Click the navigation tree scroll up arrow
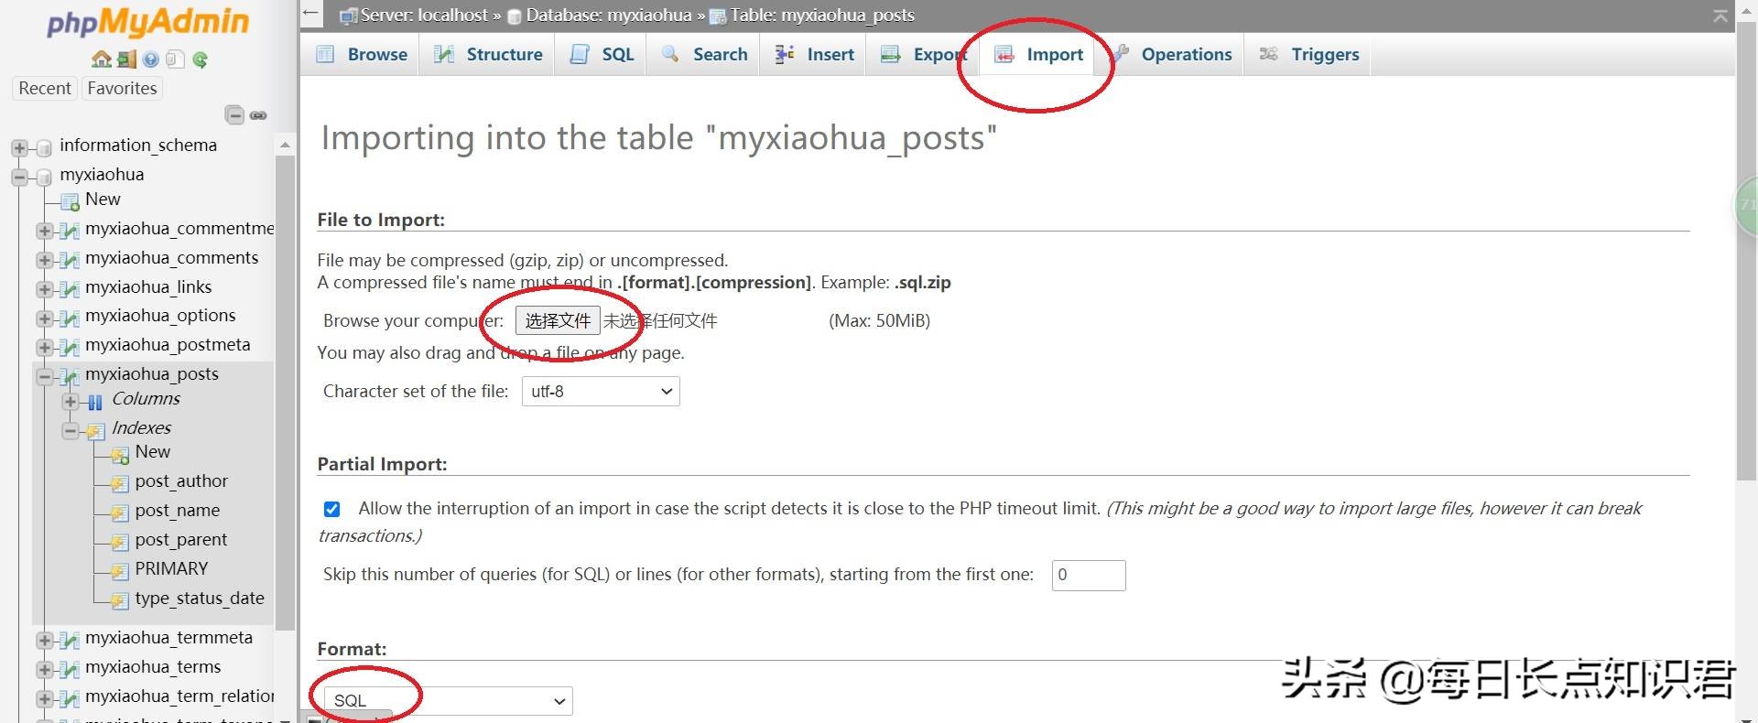The height and width of the screenshot is (723, 1758). click(x=285, y=145)
